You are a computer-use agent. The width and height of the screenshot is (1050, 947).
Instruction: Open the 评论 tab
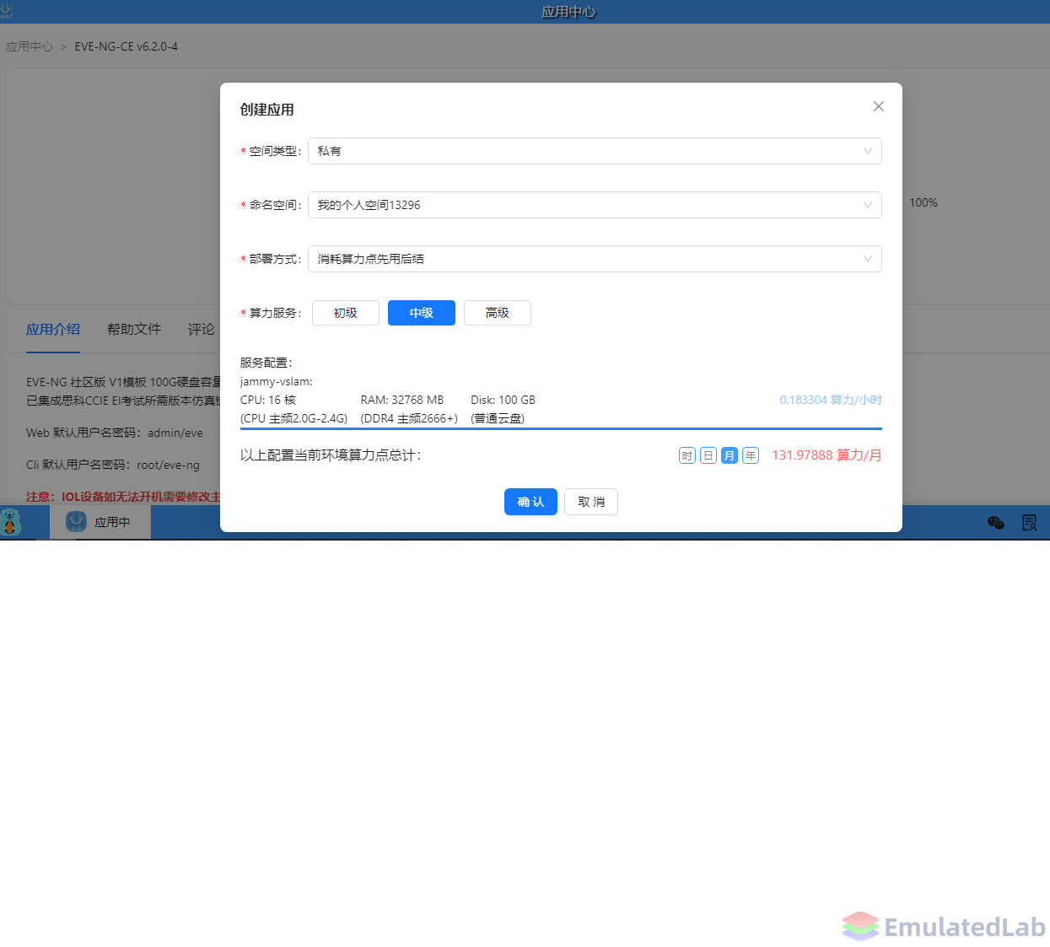click(x=202, y=330)
